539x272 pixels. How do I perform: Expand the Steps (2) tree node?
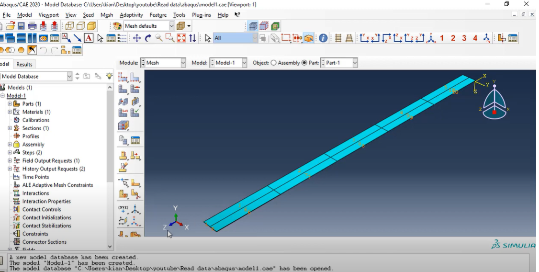pos(10,152)
